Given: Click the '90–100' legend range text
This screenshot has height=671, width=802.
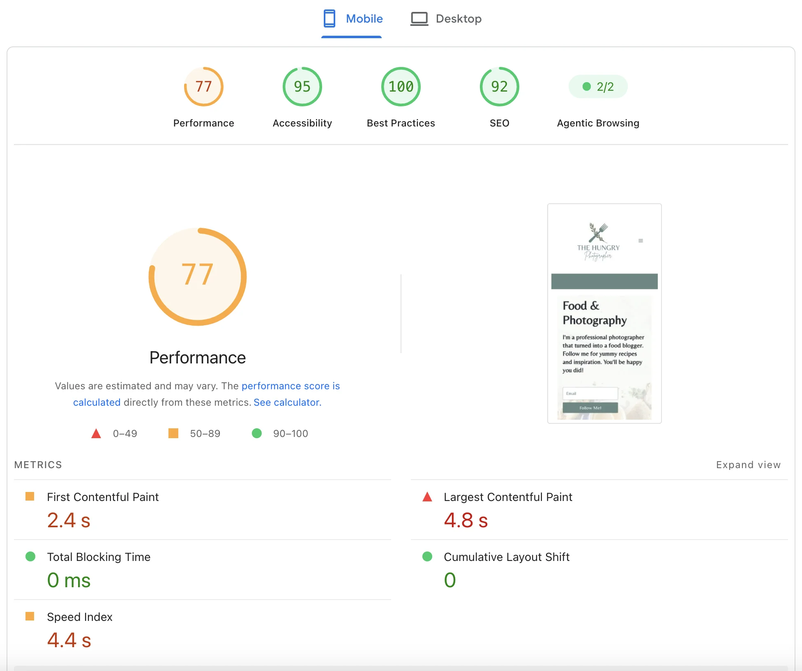Looking at the screenshot, I should pyautogui.click(x=290, y=434).
